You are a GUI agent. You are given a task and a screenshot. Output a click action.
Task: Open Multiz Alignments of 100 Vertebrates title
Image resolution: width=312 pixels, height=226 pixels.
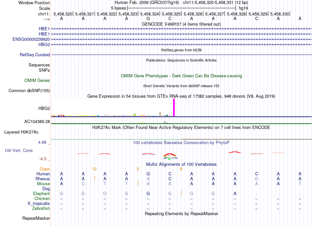[181, 164]
